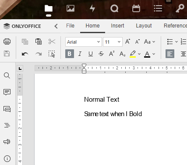The height and width of the screenshot is (165, 187).
Task: Toggle Strikethrough formatting
Action: pos(101,54)
